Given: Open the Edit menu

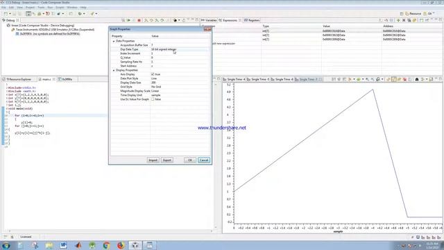Looking at the screenshot, I should click(x=11, y=8).
